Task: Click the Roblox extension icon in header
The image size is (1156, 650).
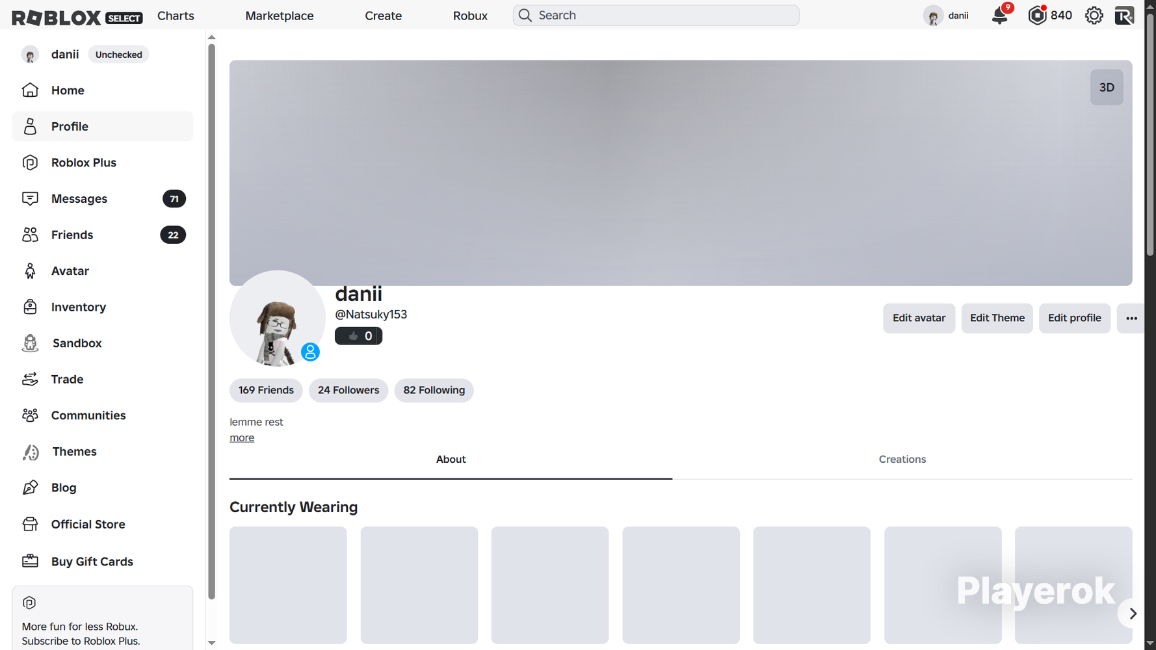Action: tap(1124, 16)
